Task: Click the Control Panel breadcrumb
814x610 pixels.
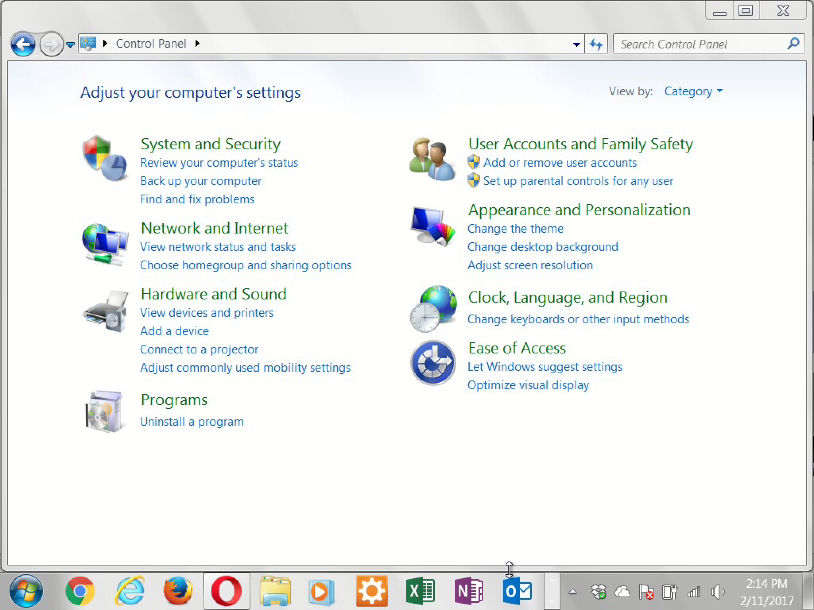Action: pos(151,43)
